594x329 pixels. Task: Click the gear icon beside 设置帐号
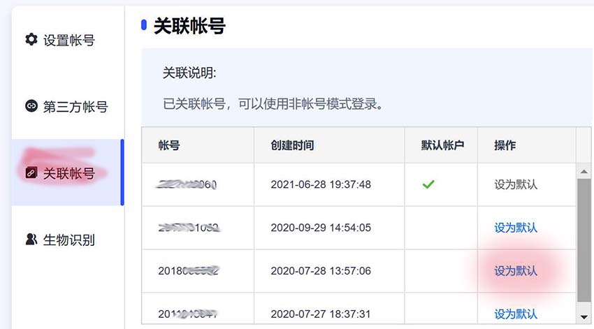(31, 39)
